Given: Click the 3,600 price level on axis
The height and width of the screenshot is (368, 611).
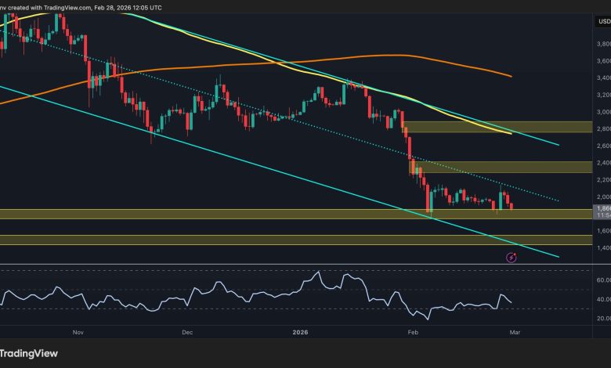Looking at the screenshot, I should [602, 61].
